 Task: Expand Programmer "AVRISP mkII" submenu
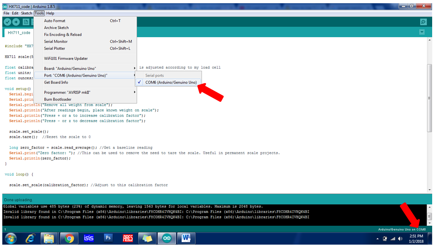[85, 92]
